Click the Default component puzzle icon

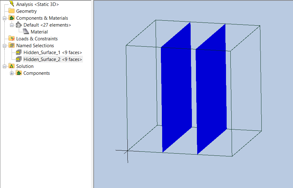(19, 25)
